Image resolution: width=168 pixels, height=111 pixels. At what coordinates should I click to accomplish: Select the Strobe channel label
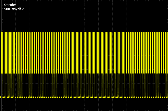[10, 5]
